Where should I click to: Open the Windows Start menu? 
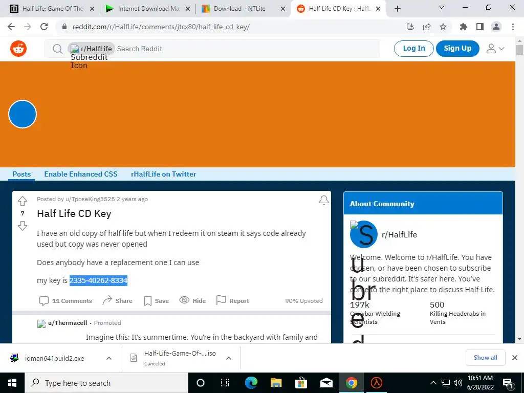pyautogui.click(x=12, y=383)
